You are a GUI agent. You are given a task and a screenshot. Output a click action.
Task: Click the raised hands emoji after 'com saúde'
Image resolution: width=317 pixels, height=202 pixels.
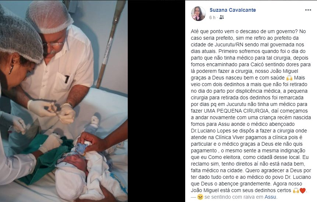click(289, 78)
